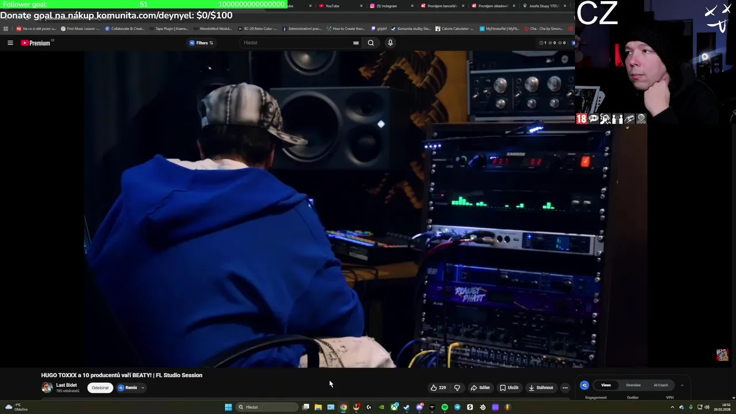Switch to Google Chrome on the taskbar

343,407
